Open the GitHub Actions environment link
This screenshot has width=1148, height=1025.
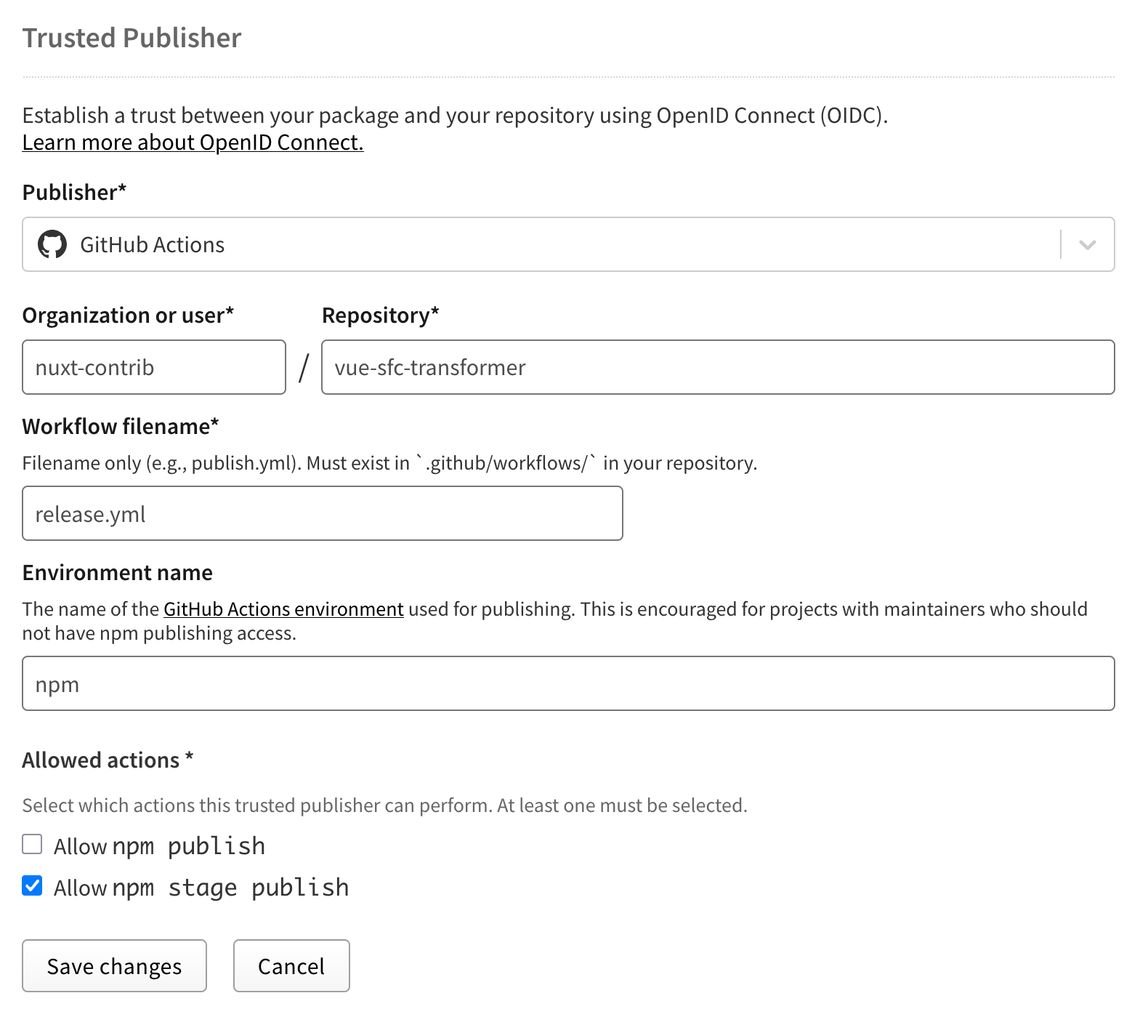283,608
